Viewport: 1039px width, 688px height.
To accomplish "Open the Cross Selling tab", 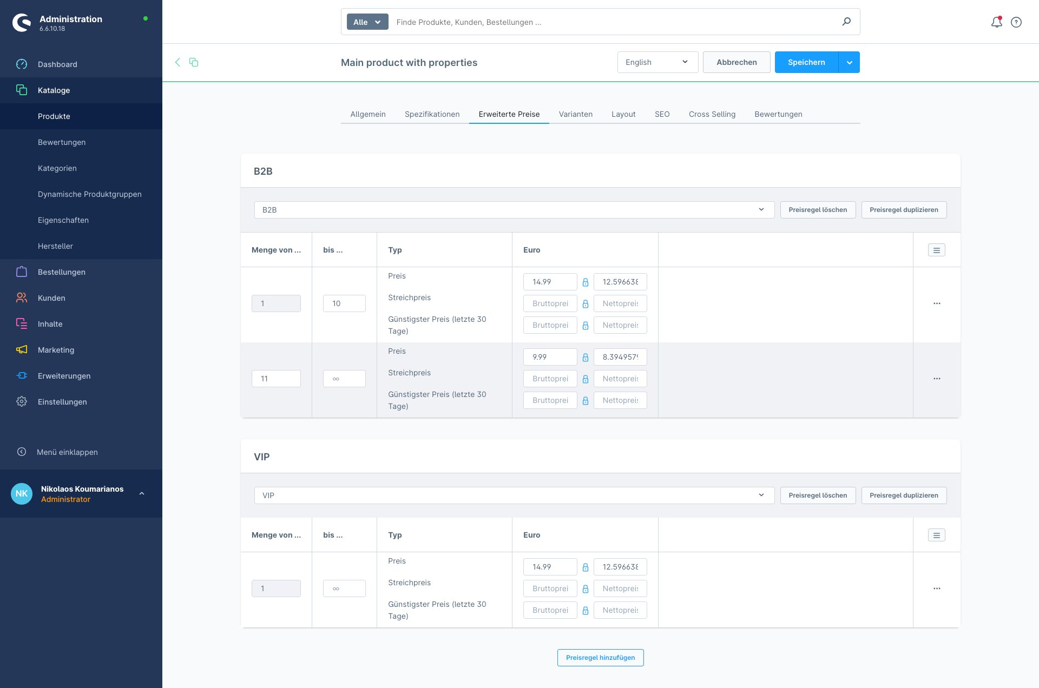I will tap(712, 114).
